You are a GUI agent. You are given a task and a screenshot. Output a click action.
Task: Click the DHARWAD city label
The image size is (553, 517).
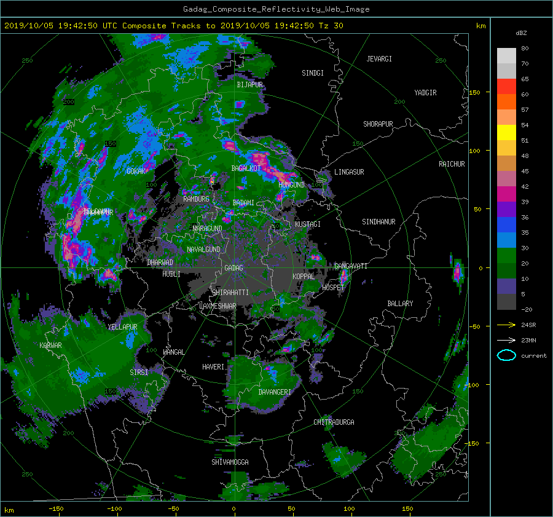[x=160, y=262]
